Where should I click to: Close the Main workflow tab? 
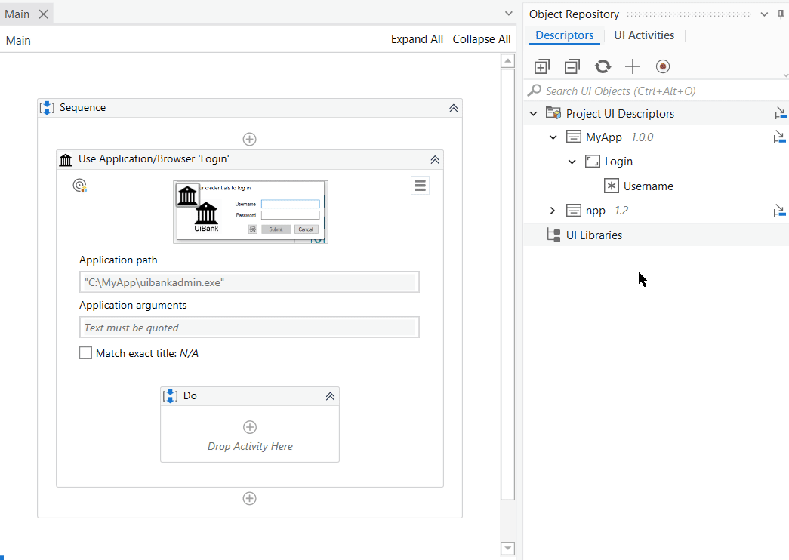44,14
